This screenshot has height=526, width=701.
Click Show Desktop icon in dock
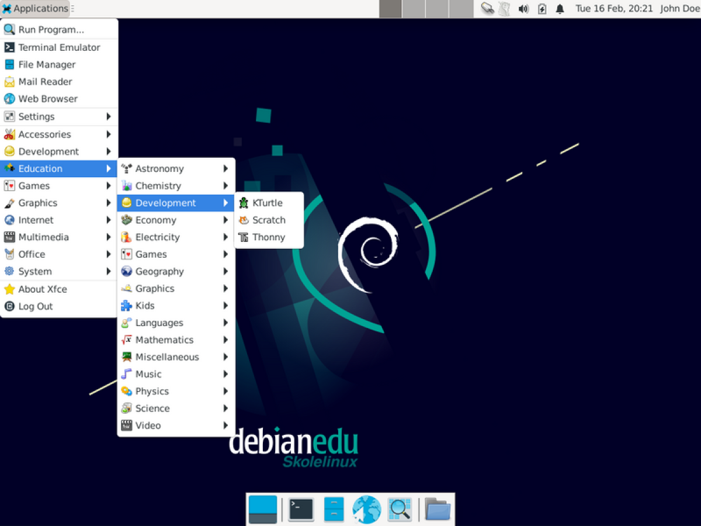pyautogui.click(x=263, y=509)
